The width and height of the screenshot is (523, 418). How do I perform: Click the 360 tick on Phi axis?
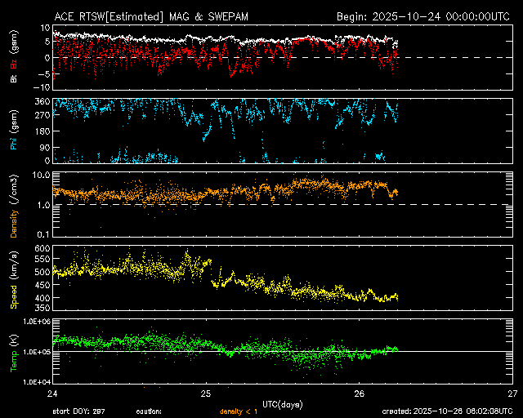coord(40,102)
